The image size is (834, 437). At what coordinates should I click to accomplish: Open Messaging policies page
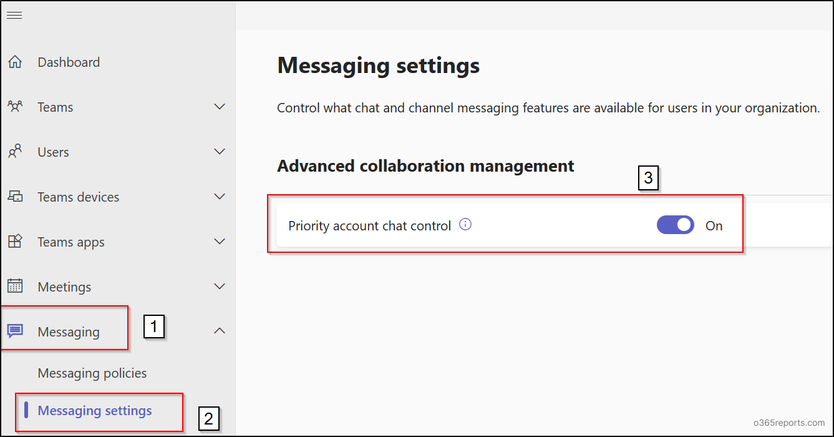pyautogui.click(x=92, y=373)
